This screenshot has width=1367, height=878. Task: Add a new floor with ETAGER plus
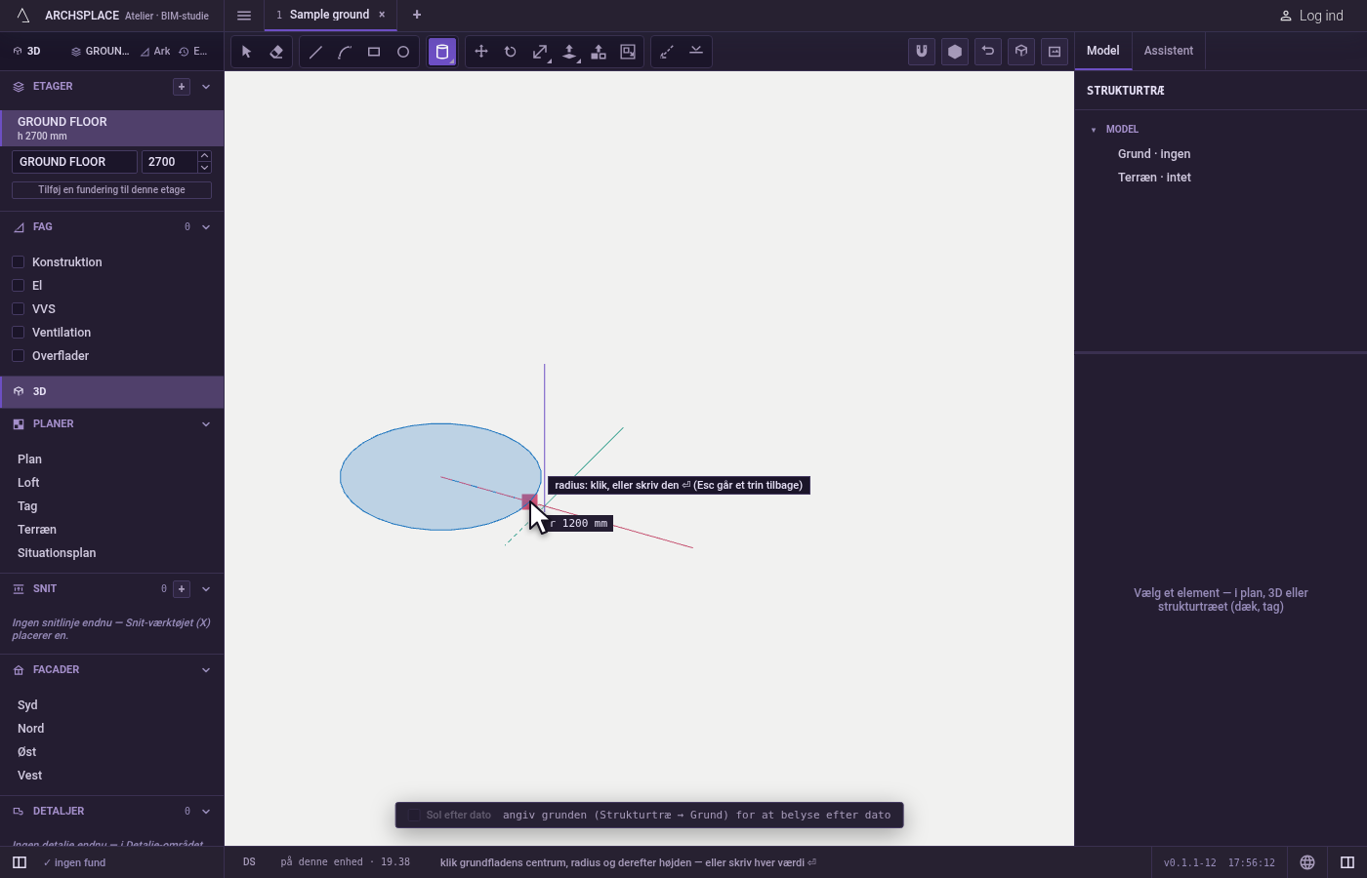[182, 87]
